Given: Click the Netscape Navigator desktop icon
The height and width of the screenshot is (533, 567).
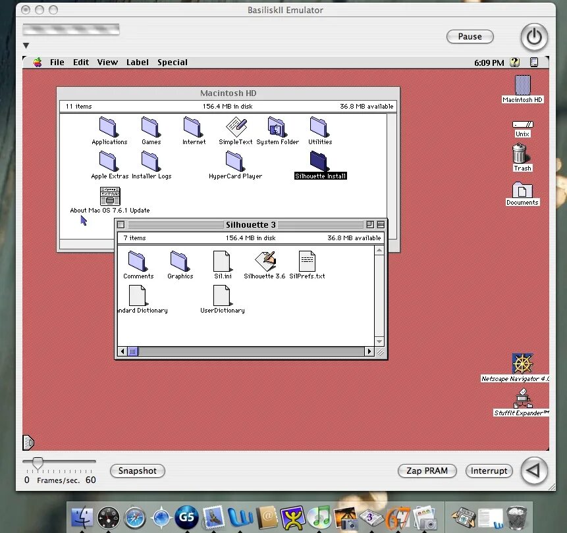Looking at the screenshot, I should tap(522, 363).
